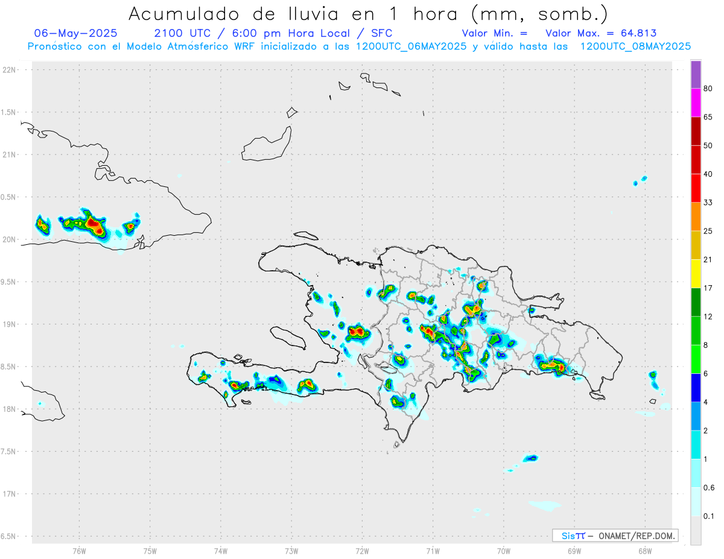Click the '74W' longitude axis label

pyautogui.click(x=221, y=551)
